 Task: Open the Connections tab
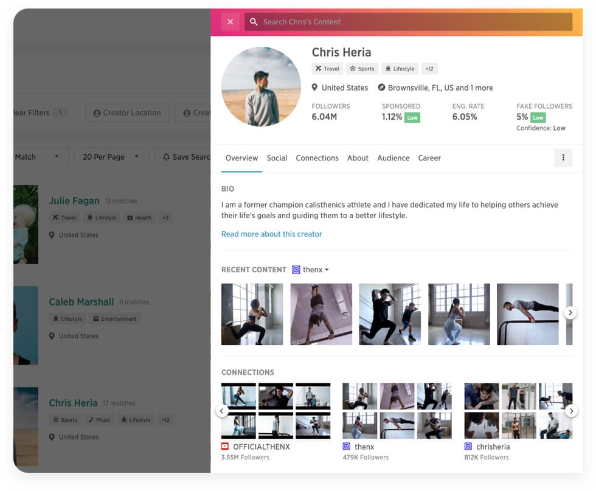coord(317,158)
